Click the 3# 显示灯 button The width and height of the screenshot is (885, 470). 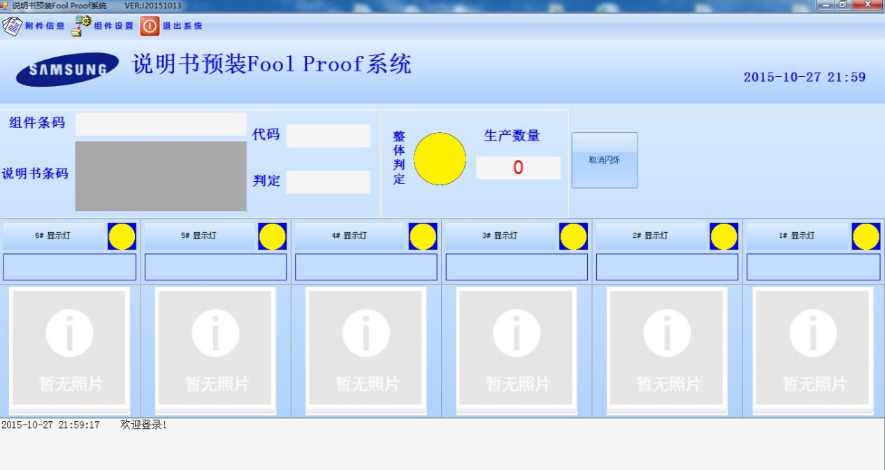pyautogui.click(x=501, y=236)
